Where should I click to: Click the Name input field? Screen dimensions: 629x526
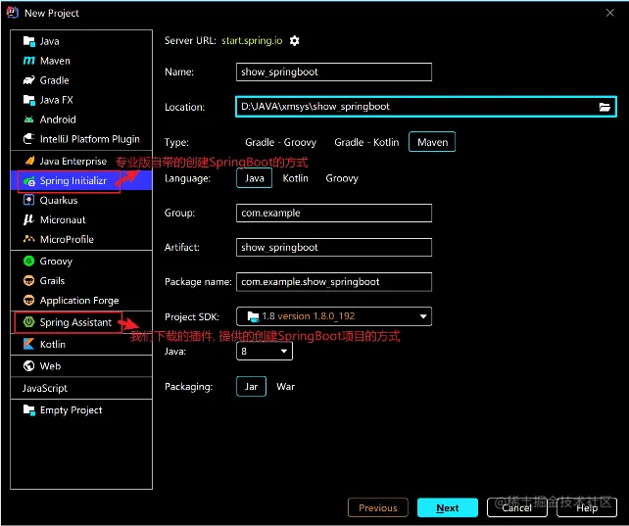[x=334, y=72]
